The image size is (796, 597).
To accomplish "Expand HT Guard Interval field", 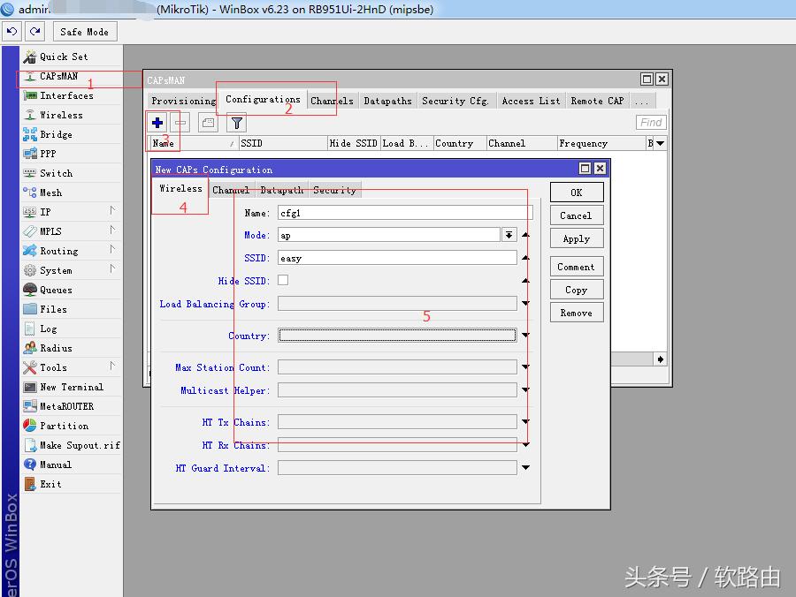I will click(x=525, y=468).
